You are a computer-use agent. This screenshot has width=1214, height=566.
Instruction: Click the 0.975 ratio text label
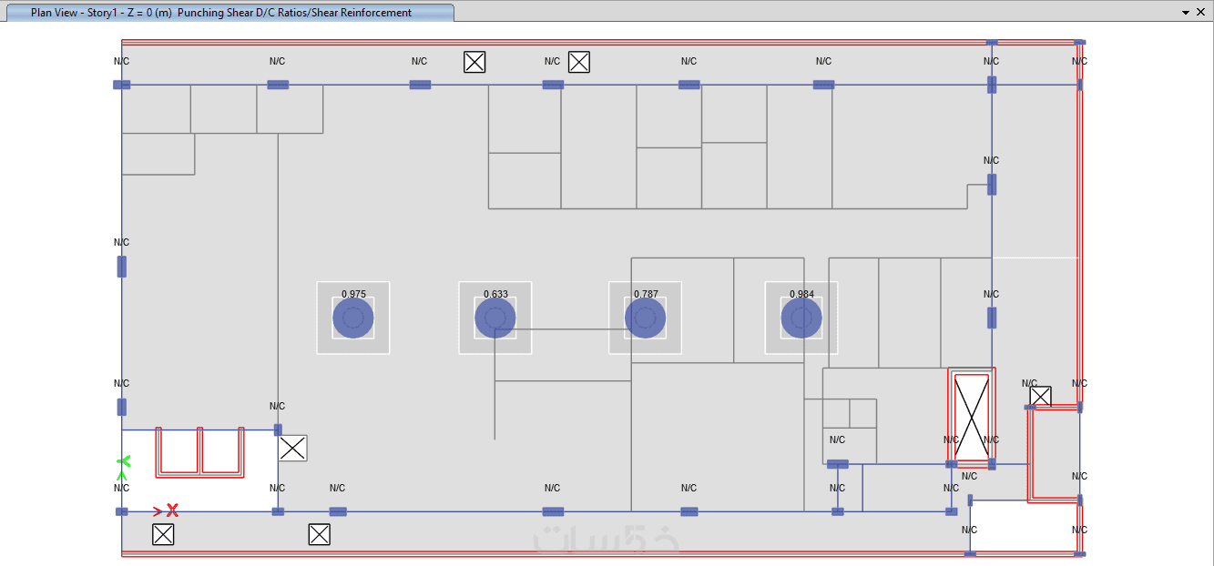point(353,294)
